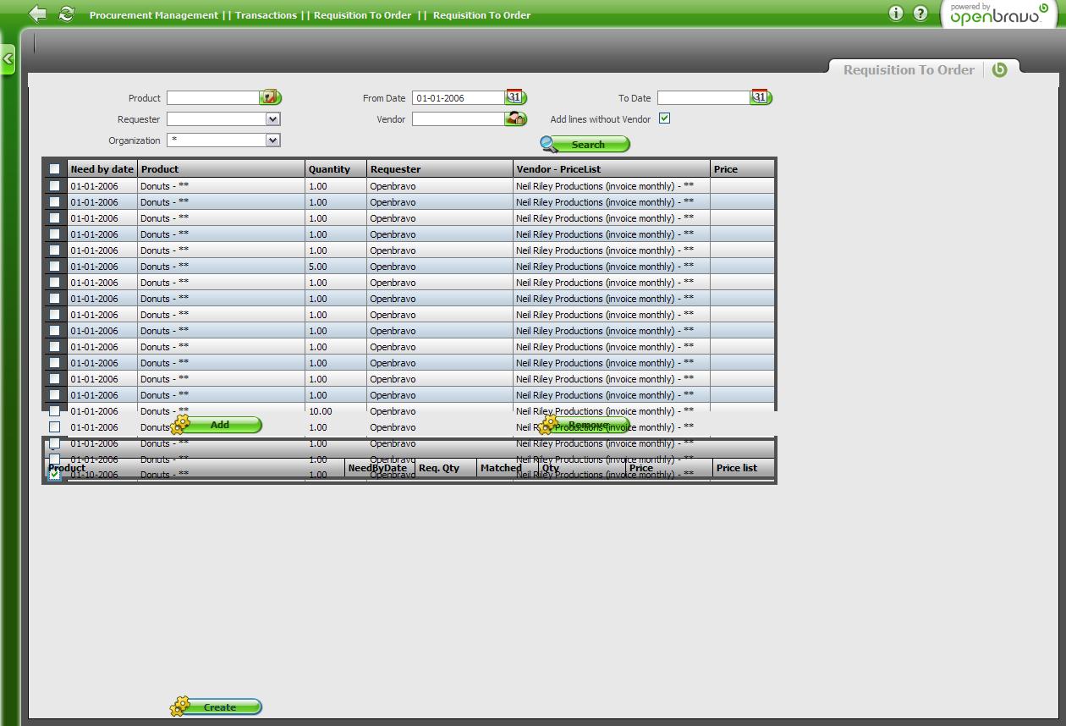Image resolution: width=1066 pixels, height=726 pixels.
Task: Click the refresh icon in top bar
Action: [66, 14]
